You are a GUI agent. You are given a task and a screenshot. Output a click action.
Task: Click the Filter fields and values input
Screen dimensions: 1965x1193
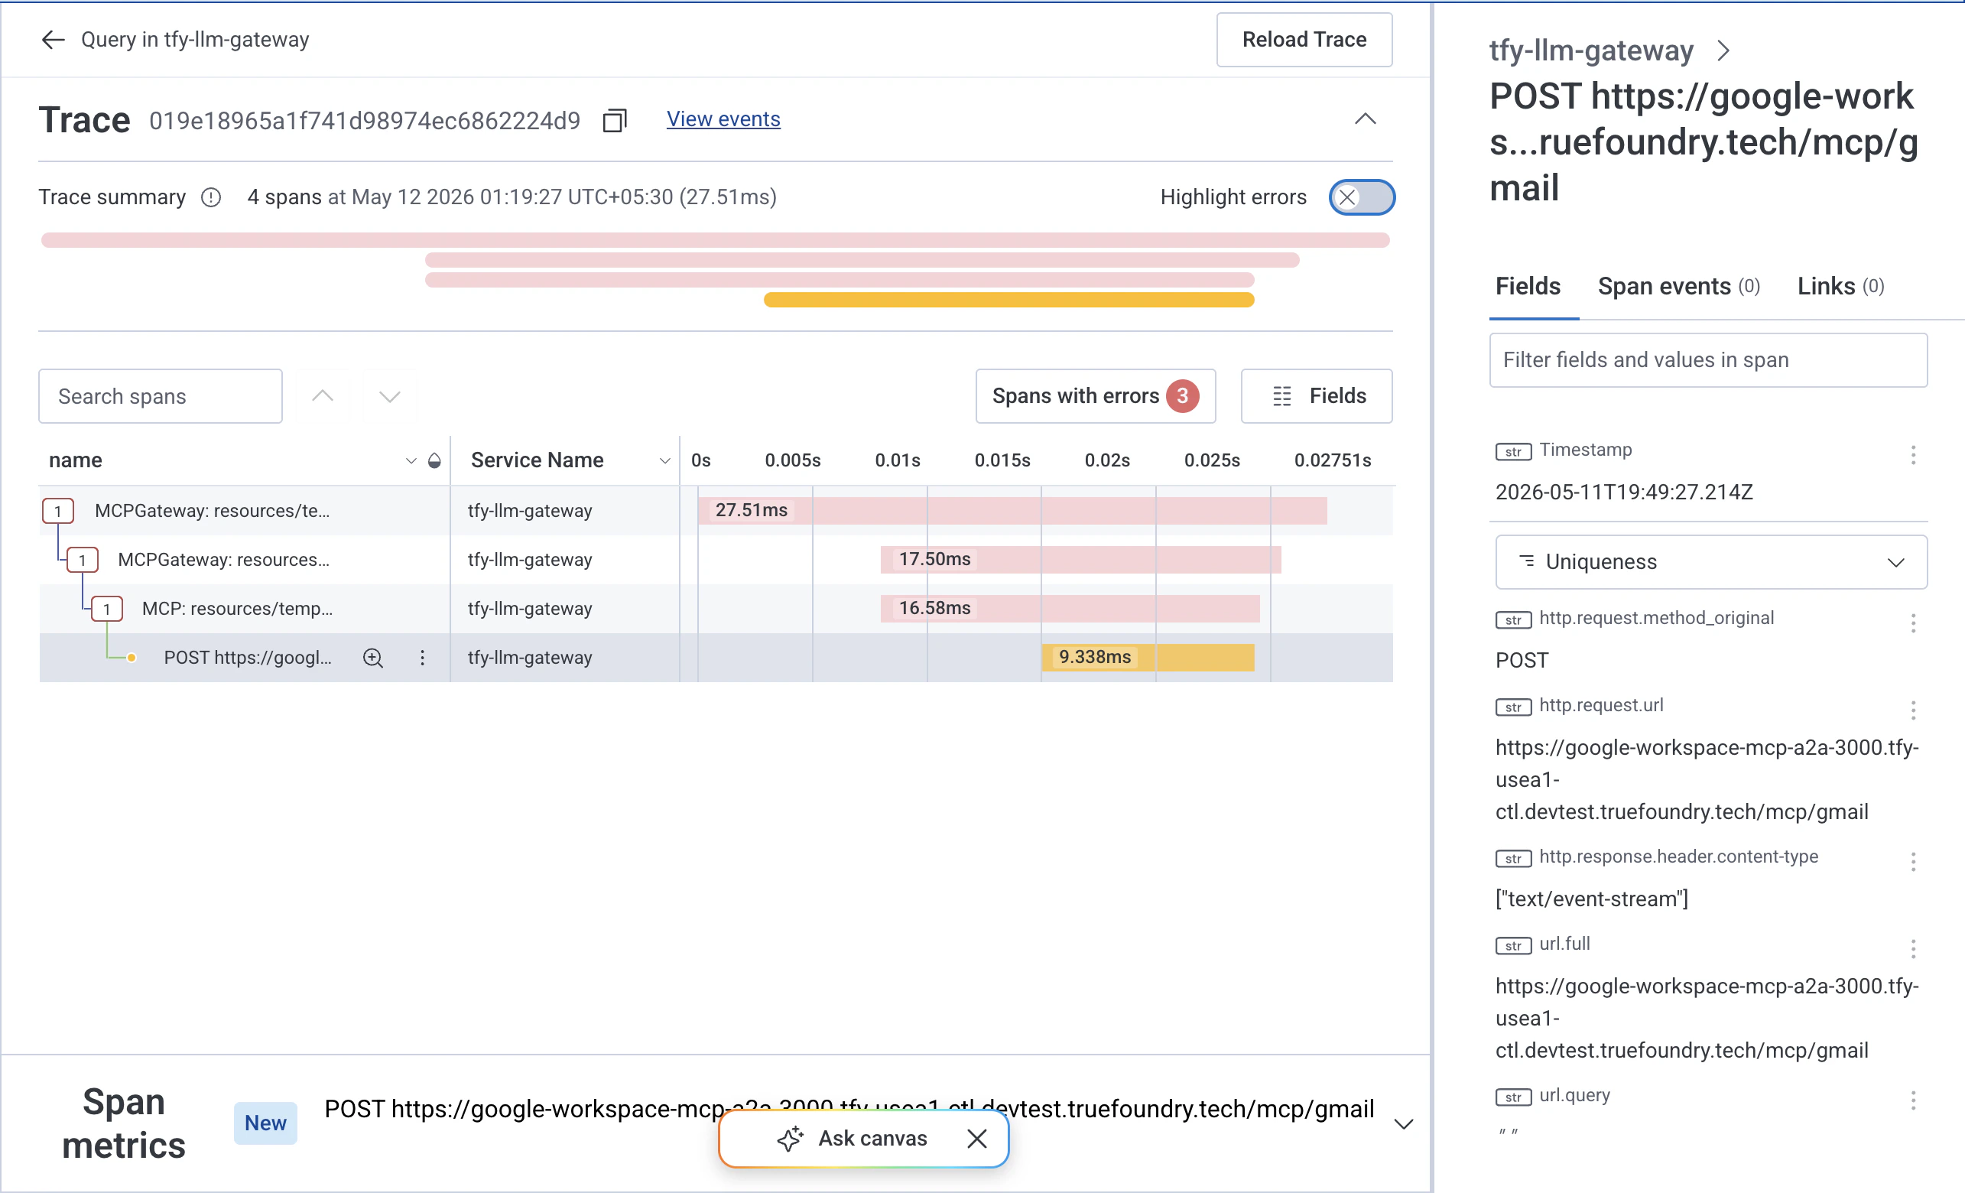click(x=1708, y=360)
